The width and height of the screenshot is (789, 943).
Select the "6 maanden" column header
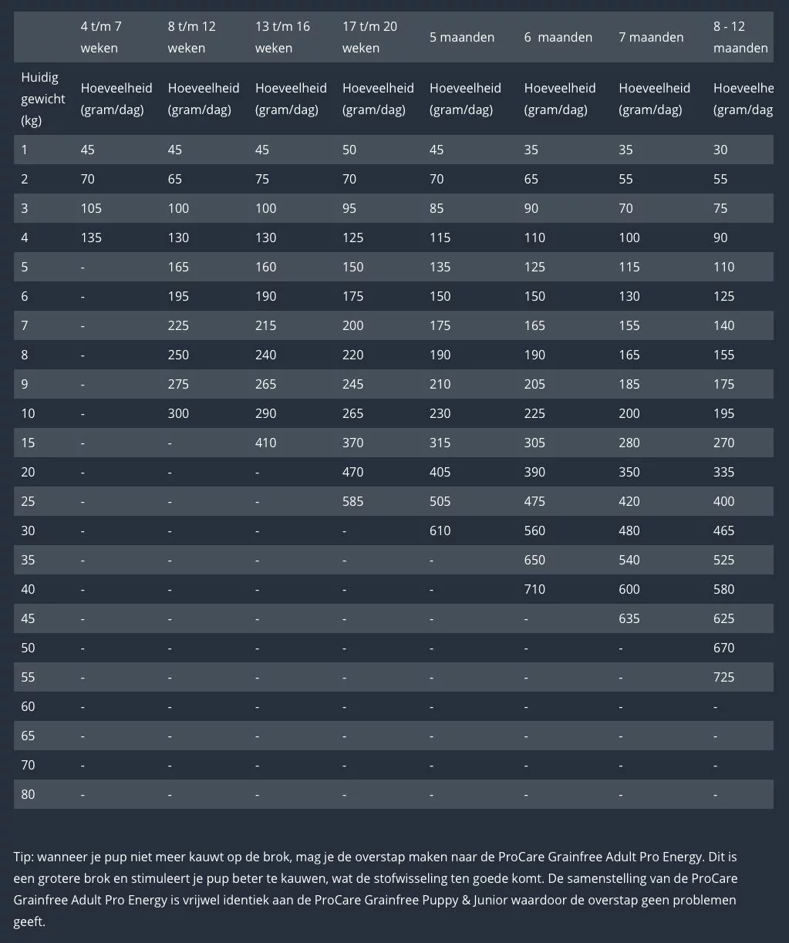558,37
